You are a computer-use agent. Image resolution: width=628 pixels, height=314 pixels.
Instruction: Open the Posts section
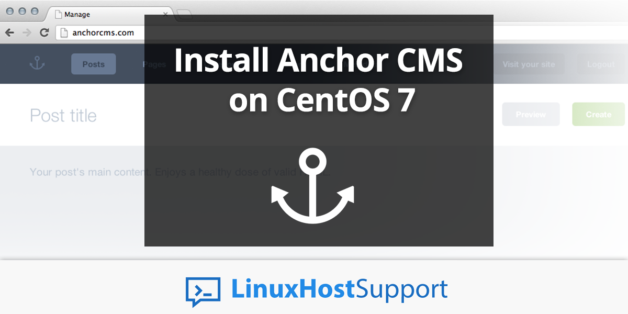pos(93,64)
